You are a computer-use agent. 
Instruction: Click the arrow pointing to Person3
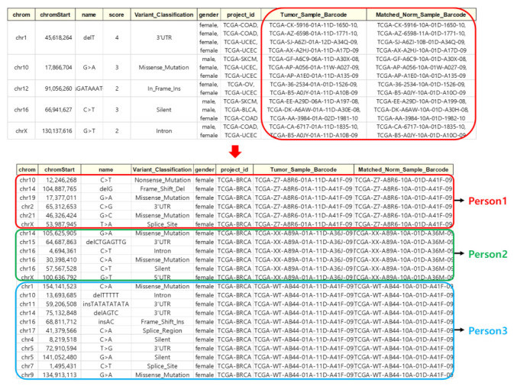[466, 329]
